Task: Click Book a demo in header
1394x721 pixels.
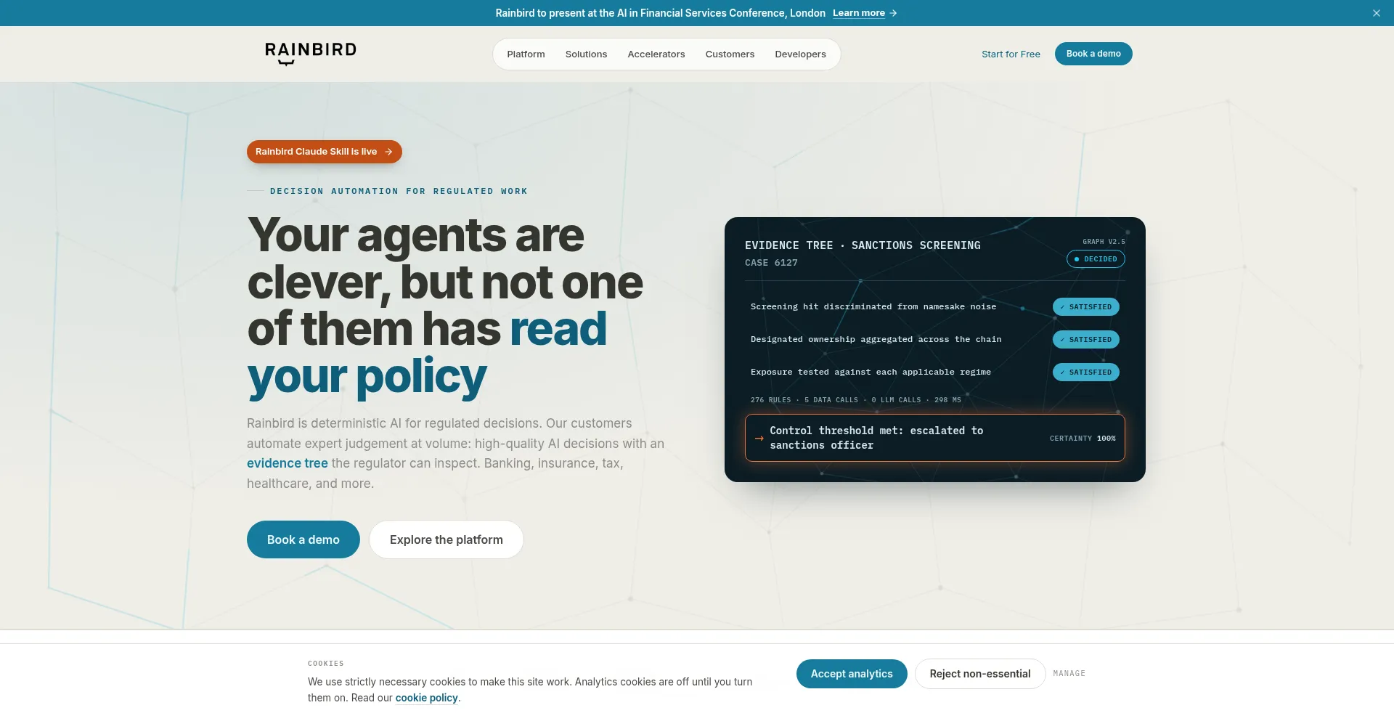Action: point(1093,54)
